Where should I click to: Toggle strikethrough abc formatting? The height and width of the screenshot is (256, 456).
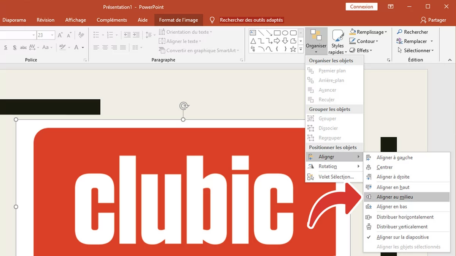[x=24, y=47]
